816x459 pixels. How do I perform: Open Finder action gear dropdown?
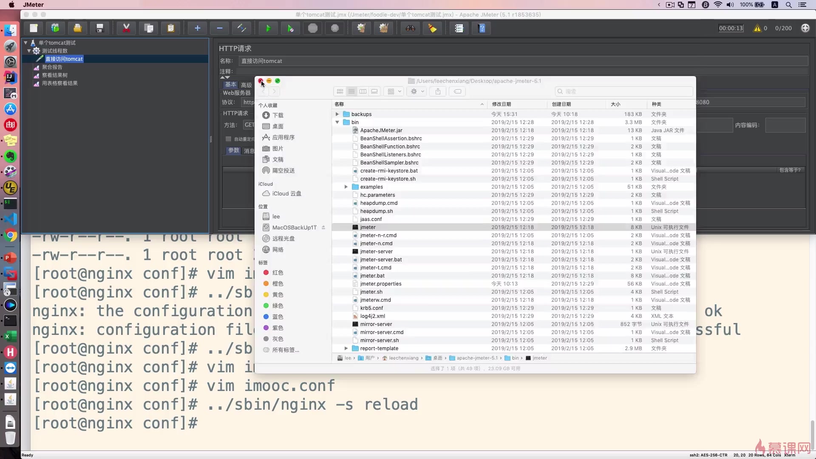[416, 91]
